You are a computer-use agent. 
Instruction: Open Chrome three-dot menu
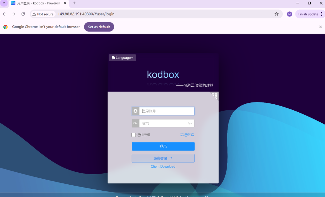click(x=322, y=14)
